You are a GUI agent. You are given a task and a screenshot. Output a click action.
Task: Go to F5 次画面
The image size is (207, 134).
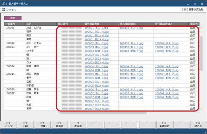tap(78, 125)
